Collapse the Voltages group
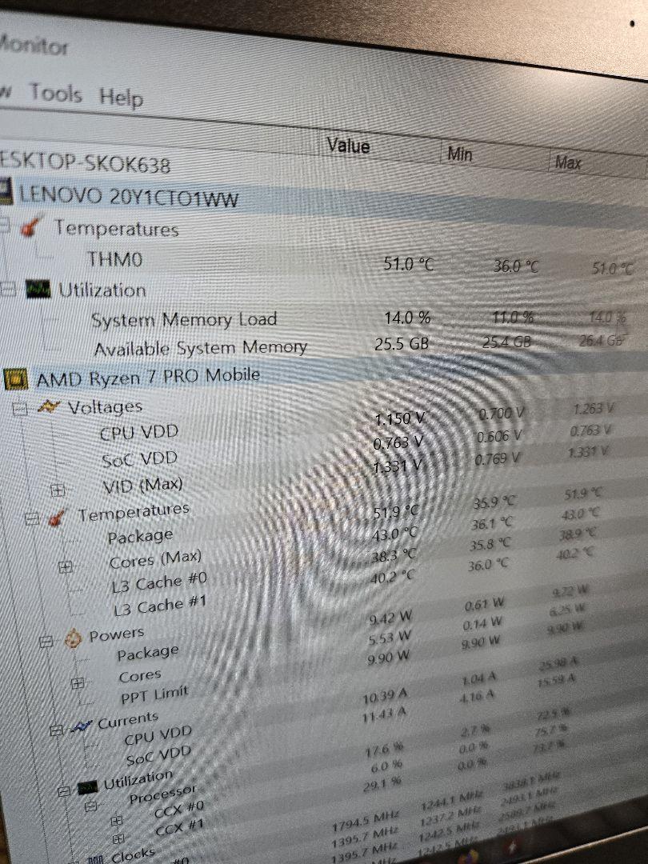Screen dimensions: 648x864 (x=20, y=409)
